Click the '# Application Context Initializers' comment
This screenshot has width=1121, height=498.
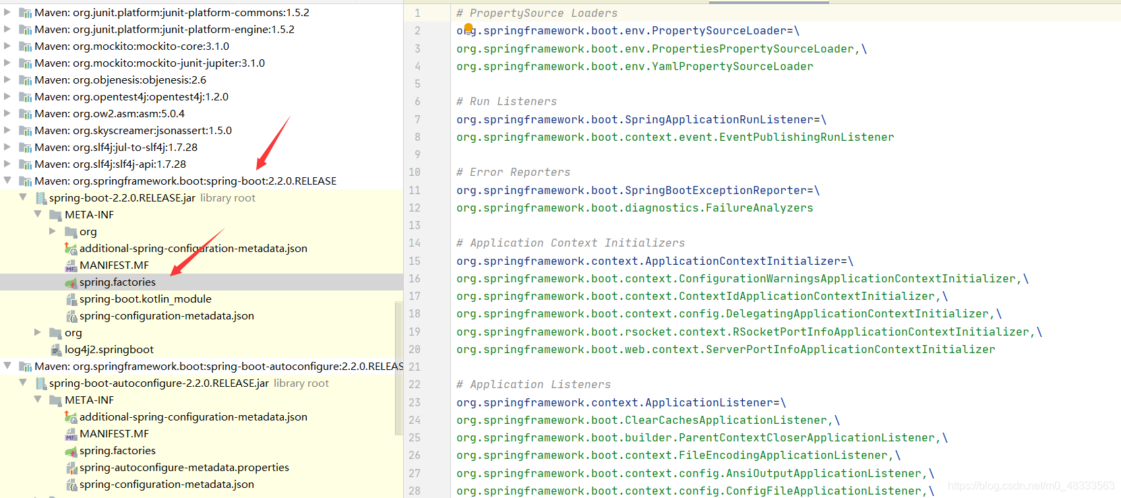tap(570, 243)
